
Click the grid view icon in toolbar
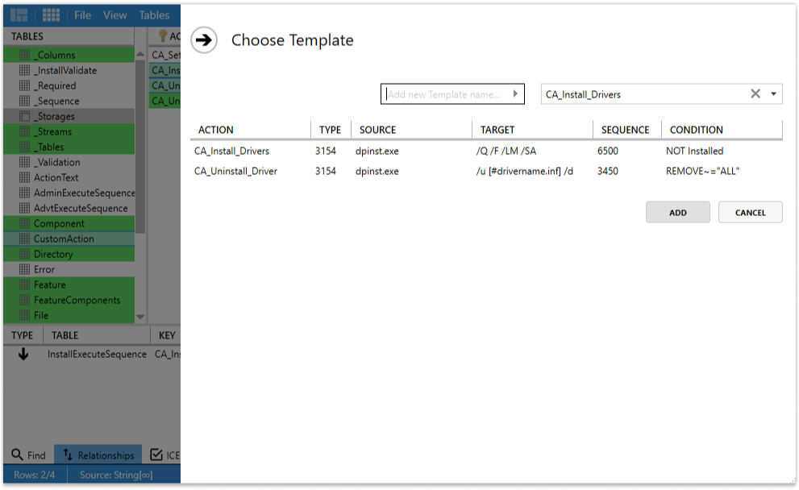click(x=51, y=15)
